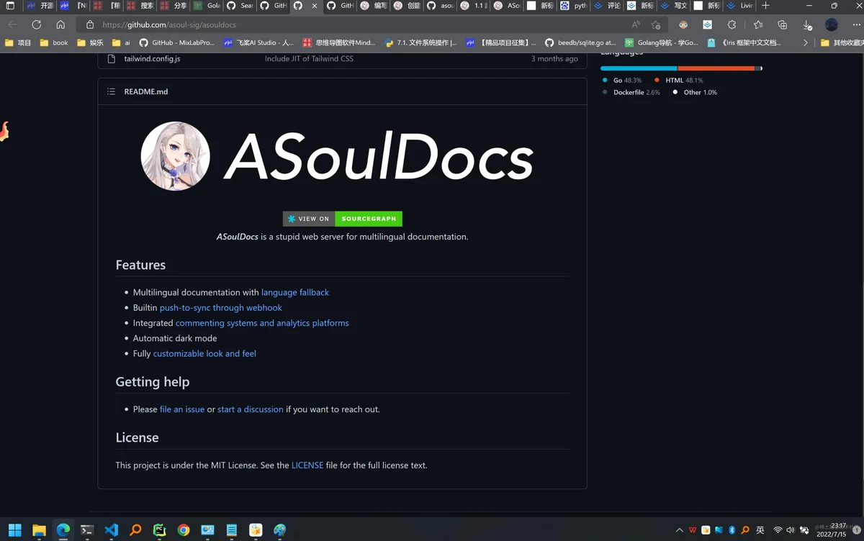The image size is (864, 541).
Task: Open the start a discussion link
Action: (x=251, y=409)
